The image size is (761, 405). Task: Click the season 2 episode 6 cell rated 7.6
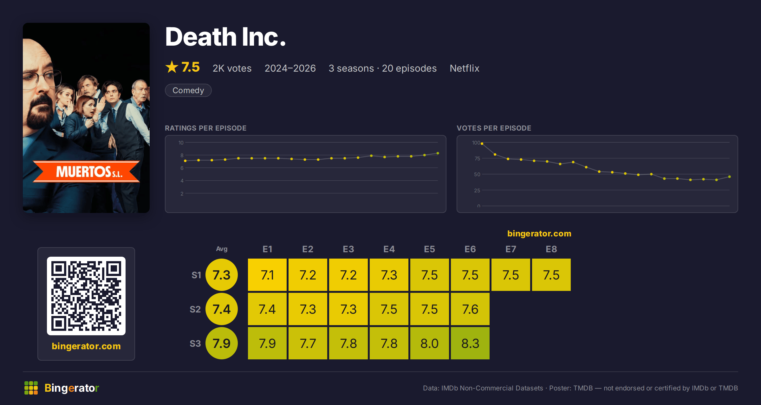[x=470, y=309]
